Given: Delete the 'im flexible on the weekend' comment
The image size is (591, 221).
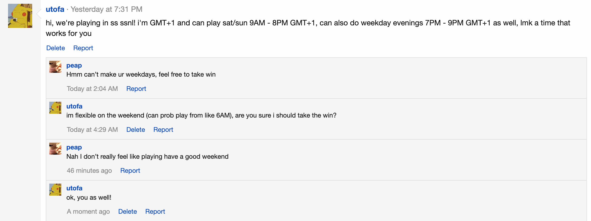Looking at the screenshot, I should coord(136,130).
